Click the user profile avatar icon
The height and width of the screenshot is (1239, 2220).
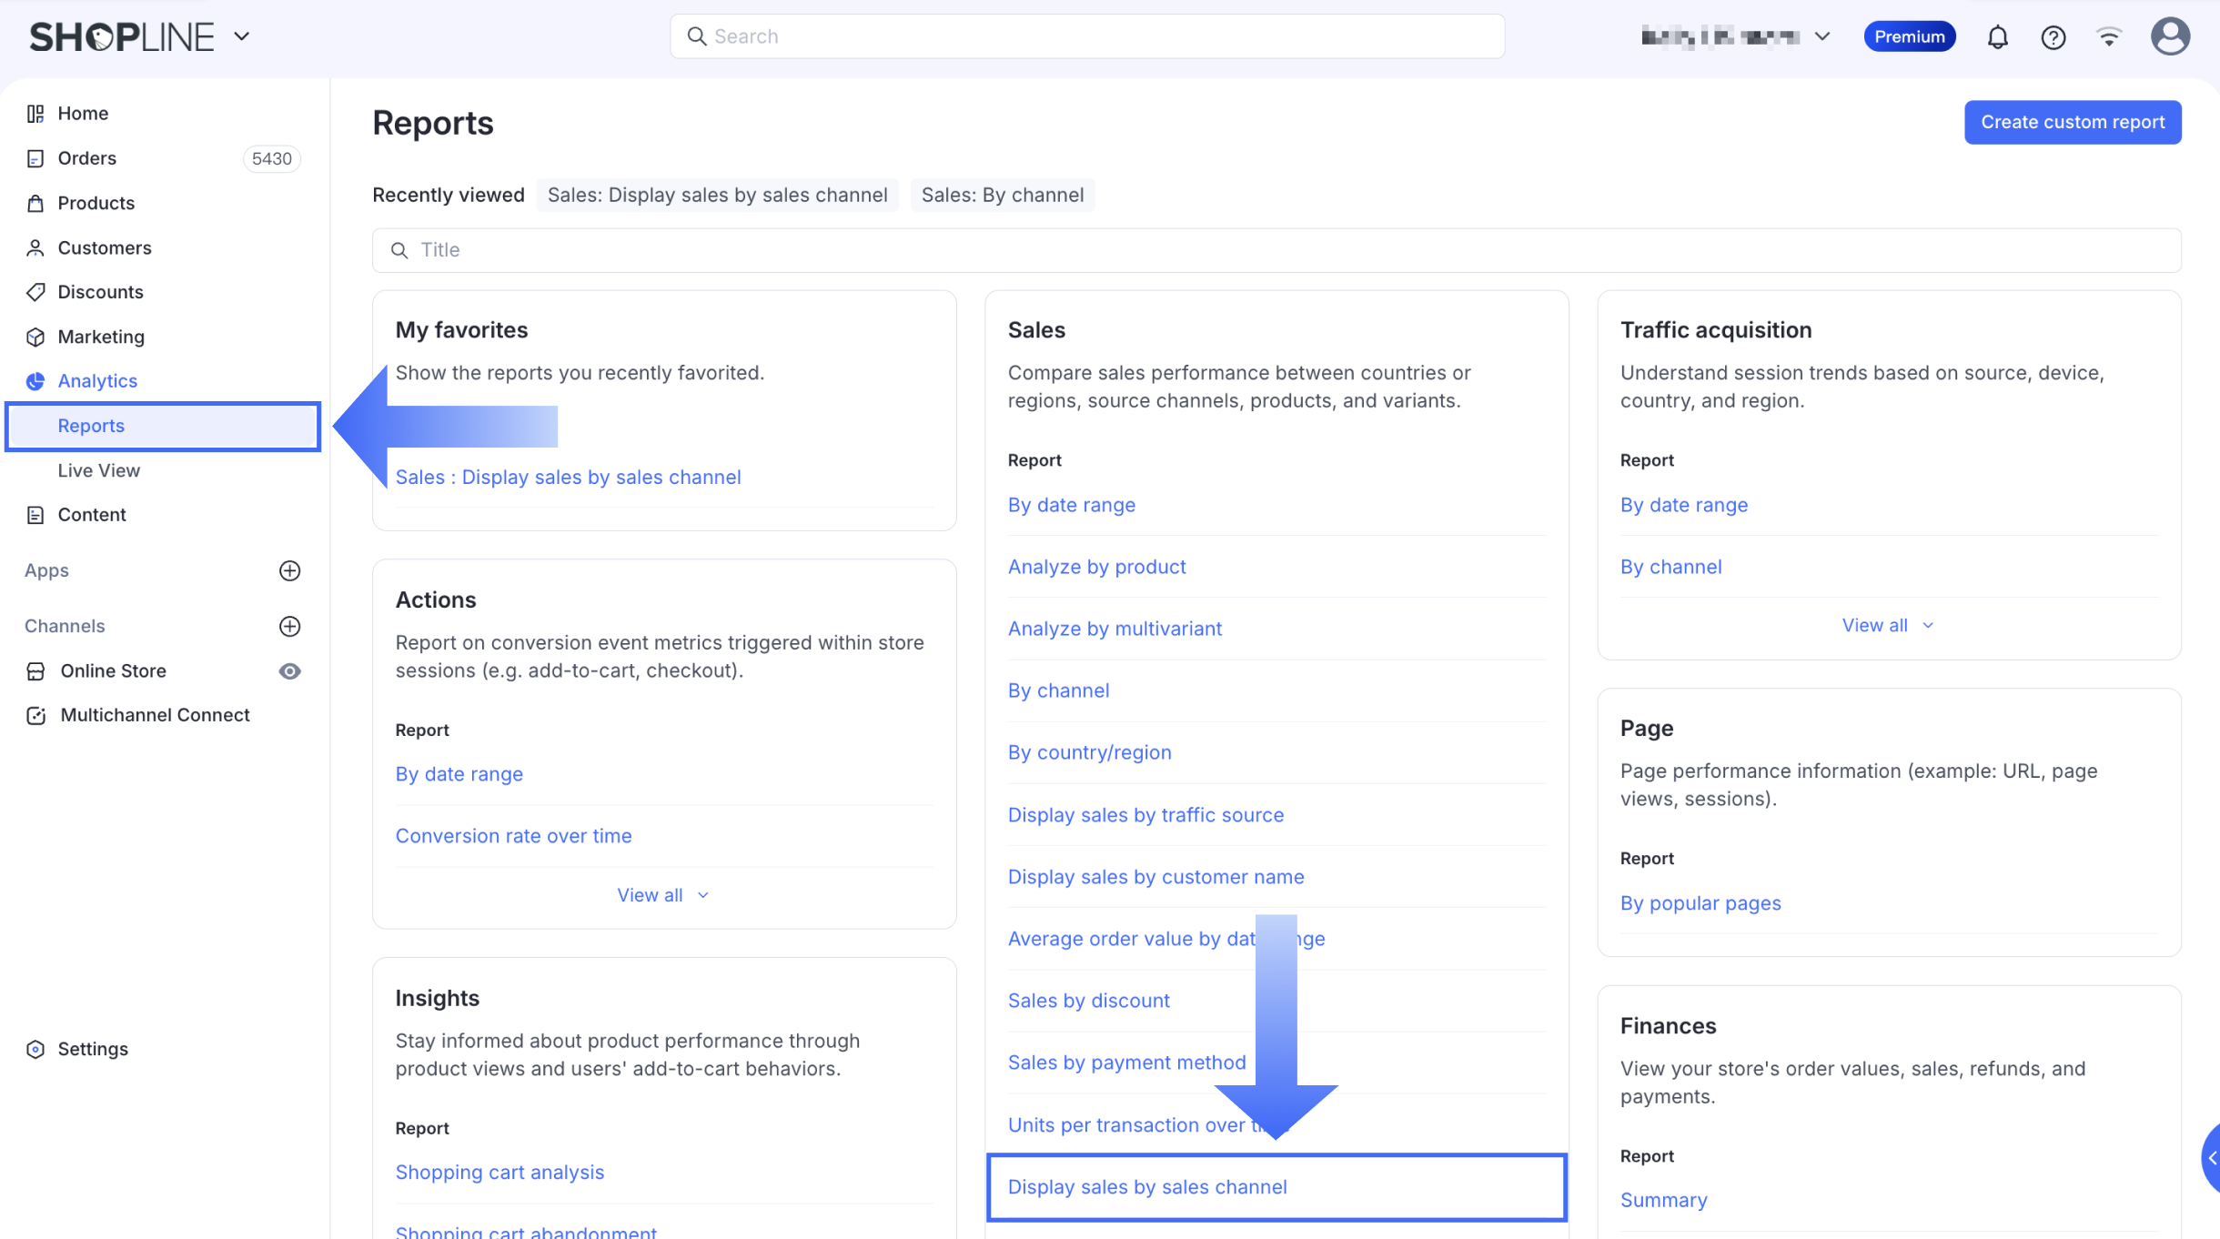pos(2169,36)
